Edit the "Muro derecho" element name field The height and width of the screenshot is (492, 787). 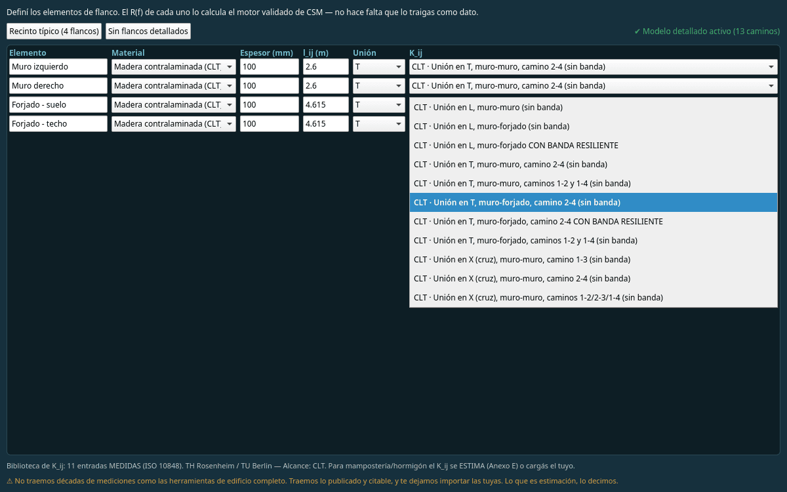pos(58,86)
